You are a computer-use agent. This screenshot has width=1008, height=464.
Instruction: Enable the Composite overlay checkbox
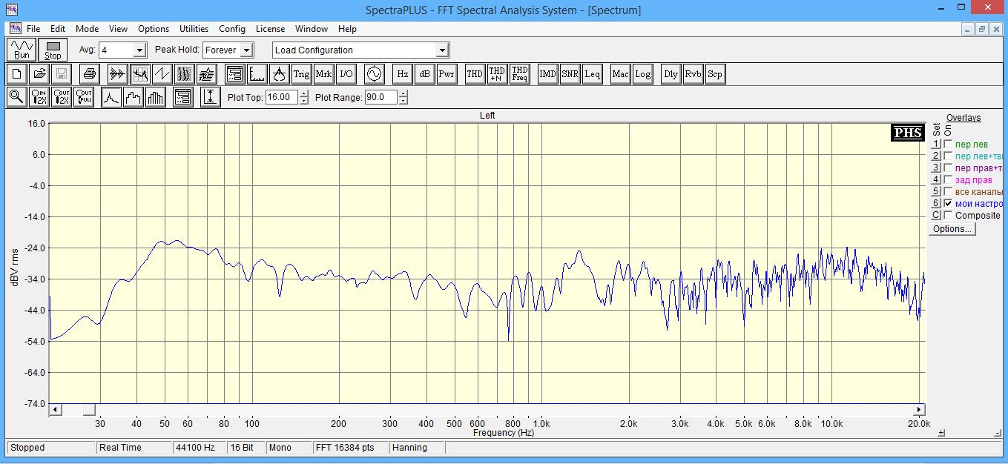948,216
